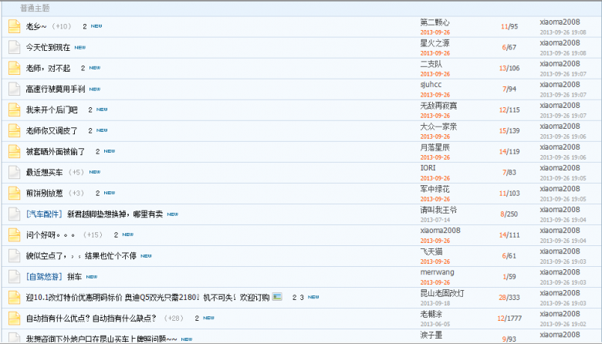Open last poster xiaoma2008 on 拼车 row
Screen dimensions: 602x344
click(x=560, y=272)
